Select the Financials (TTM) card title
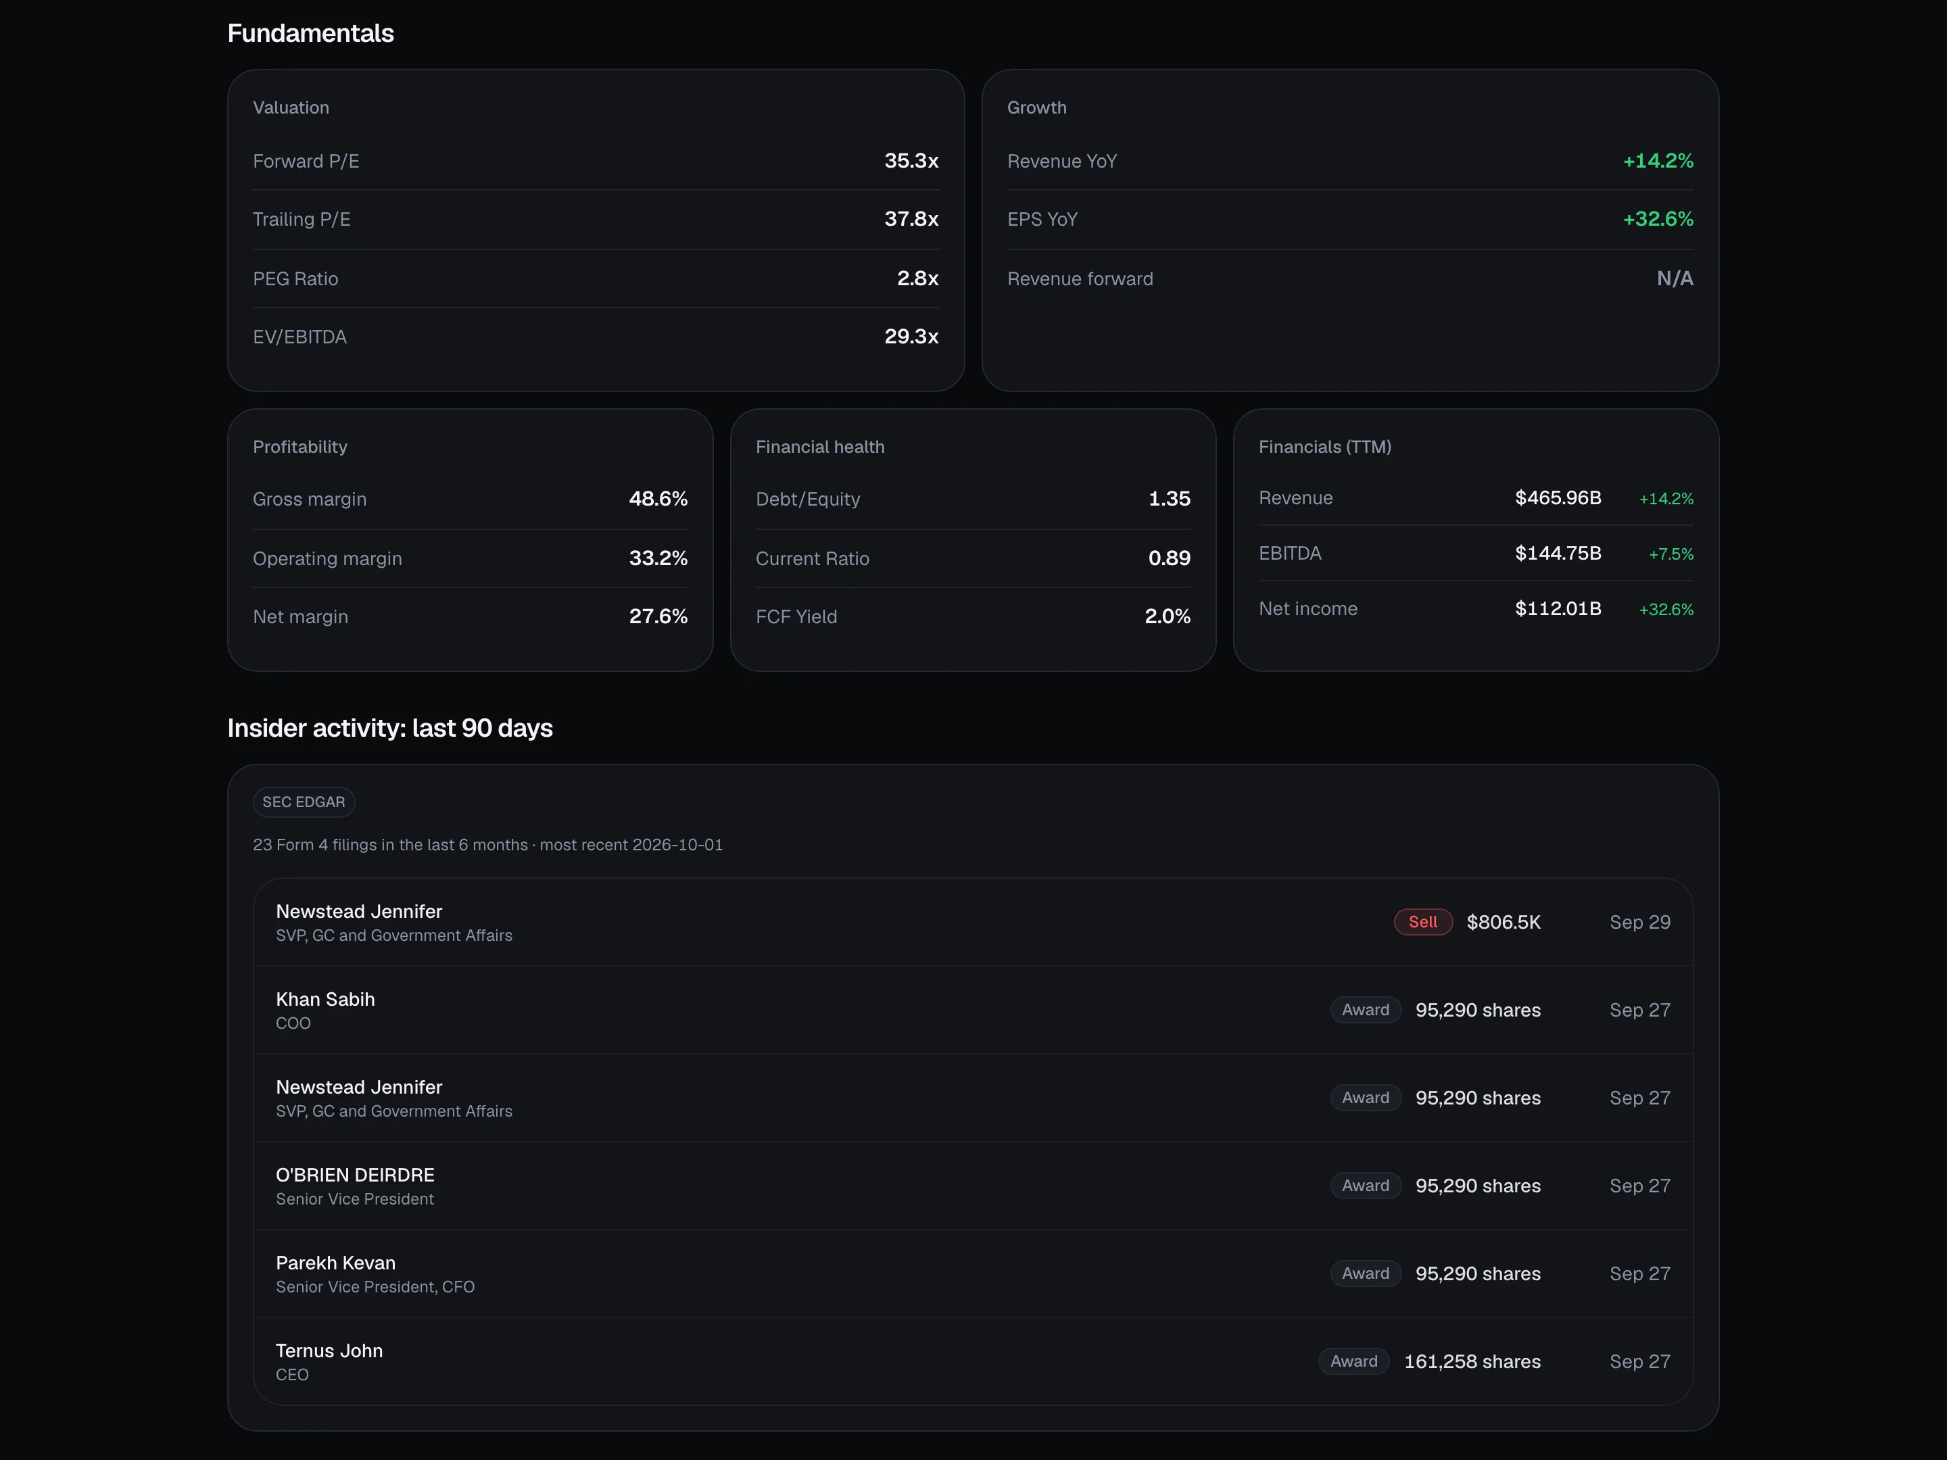1947x1460 pixels. click(x=1324, y=447)
